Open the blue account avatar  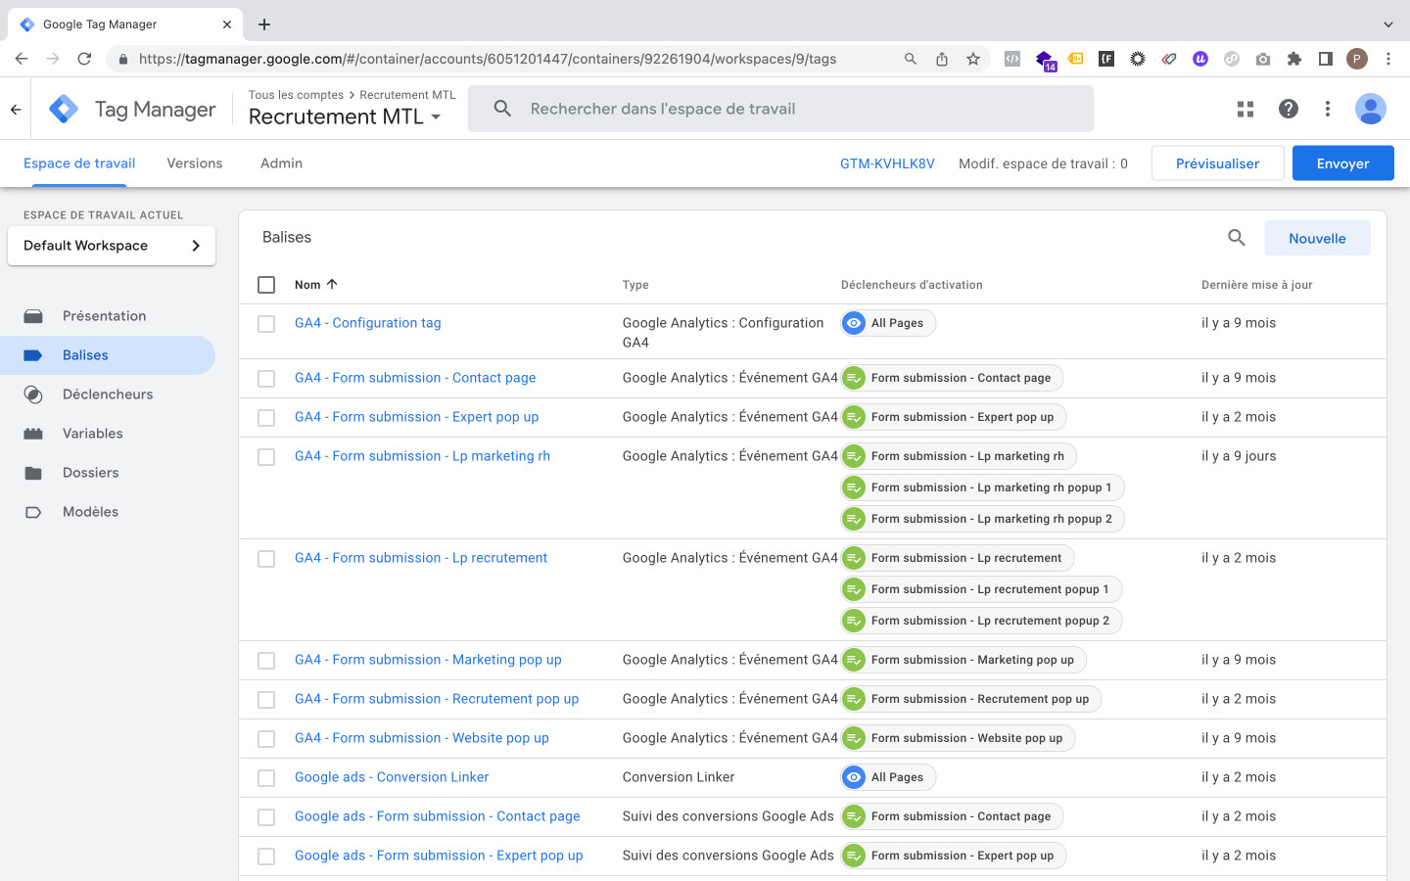click(1371, 109)
